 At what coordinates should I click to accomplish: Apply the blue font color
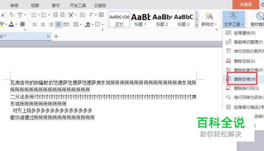point(11,24)
